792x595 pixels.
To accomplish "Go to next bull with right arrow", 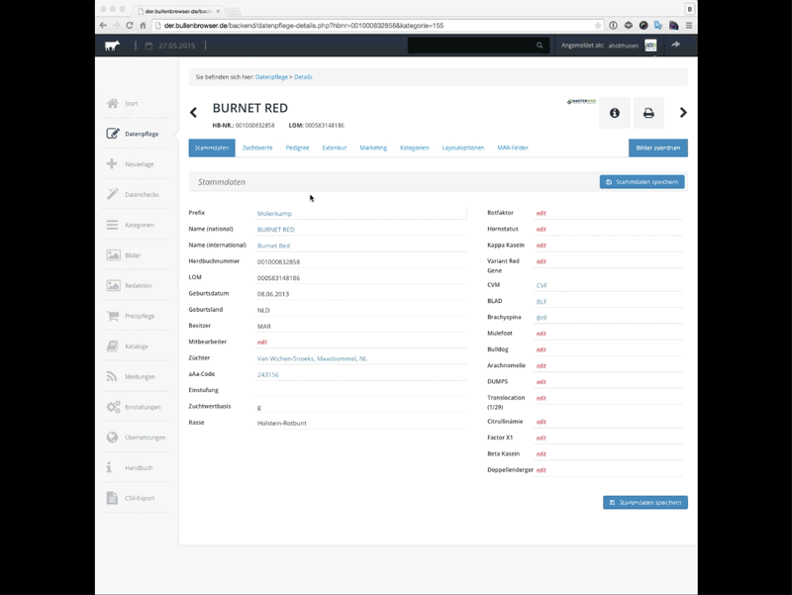I will pyautogui.click(x=683, y=113).
